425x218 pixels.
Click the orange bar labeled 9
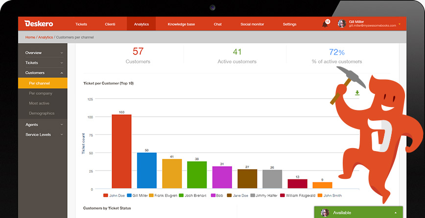322,185
